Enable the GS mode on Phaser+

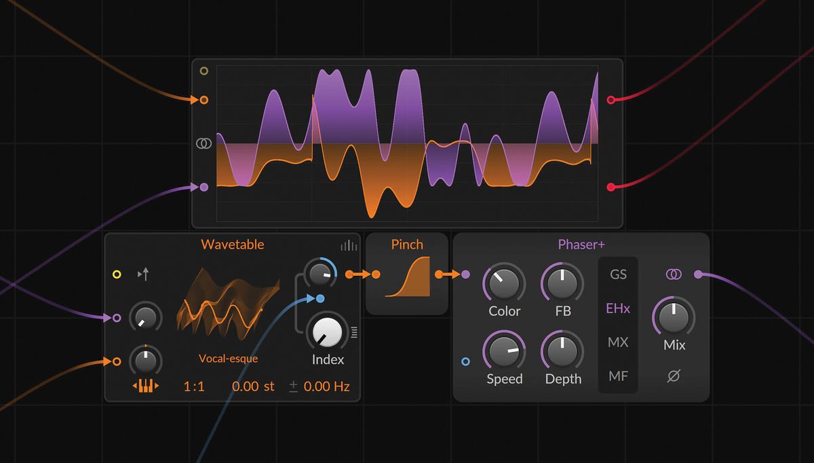(618, 274)
